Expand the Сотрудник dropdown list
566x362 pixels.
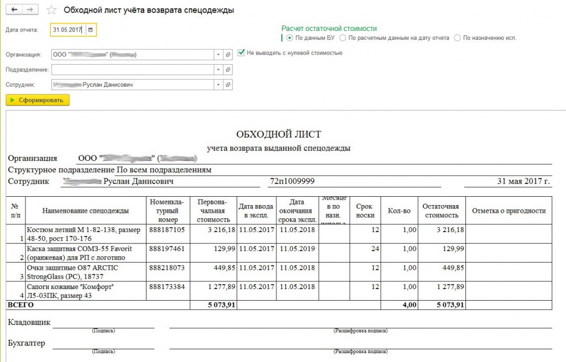click(218, 85)
